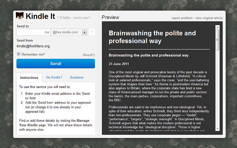Image resolution: width=237 pixels, height=148 pixels.
Task: Click the report problem link
Action: (182, 18)
